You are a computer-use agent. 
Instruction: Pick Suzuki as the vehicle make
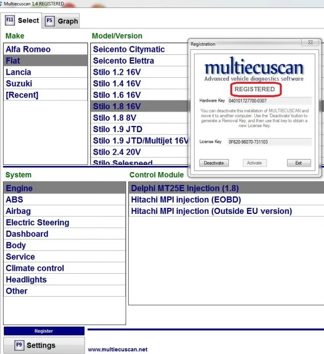pos(19,84)
